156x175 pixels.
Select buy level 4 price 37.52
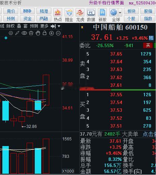(x=116, y=118)
